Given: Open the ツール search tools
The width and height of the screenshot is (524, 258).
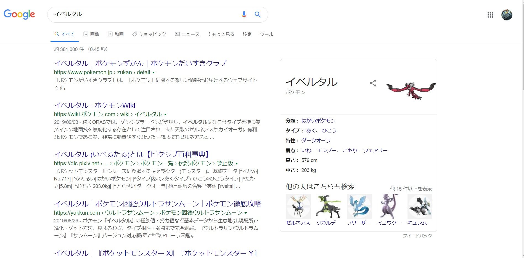Looking at the screenshot, I should pos(267,34).
